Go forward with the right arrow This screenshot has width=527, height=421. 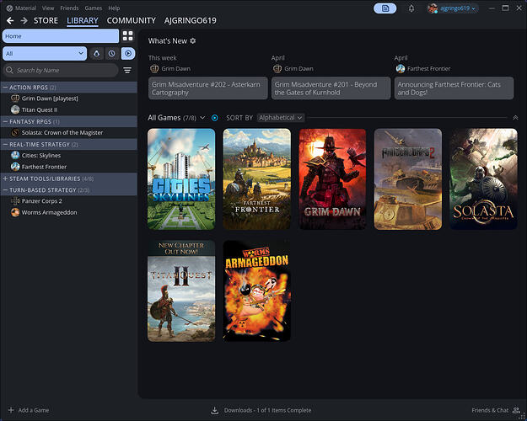[24, 21]
